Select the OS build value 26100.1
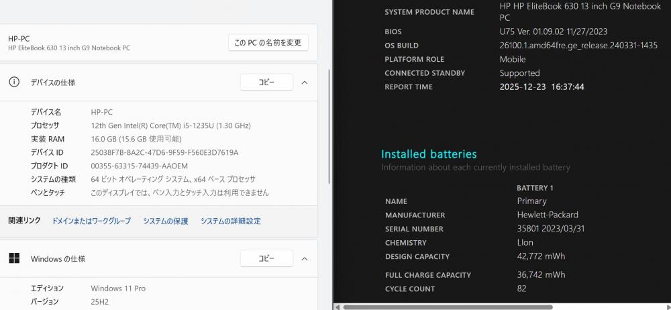Image resolution: width=671 pixels, height=310 pixels. pyautogui.click(x=578, y=46)
